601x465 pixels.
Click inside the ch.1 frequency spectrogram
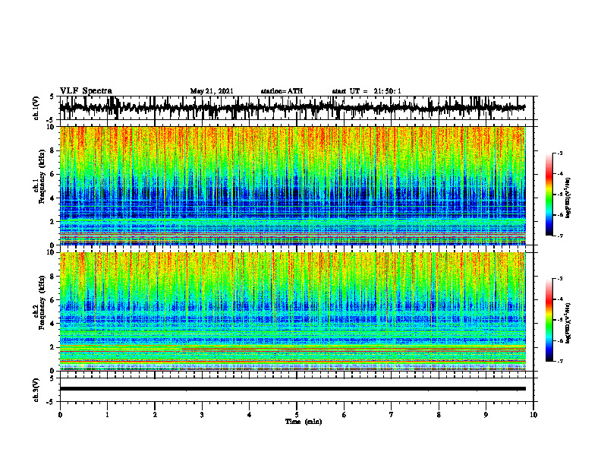[x=292, y=185]
